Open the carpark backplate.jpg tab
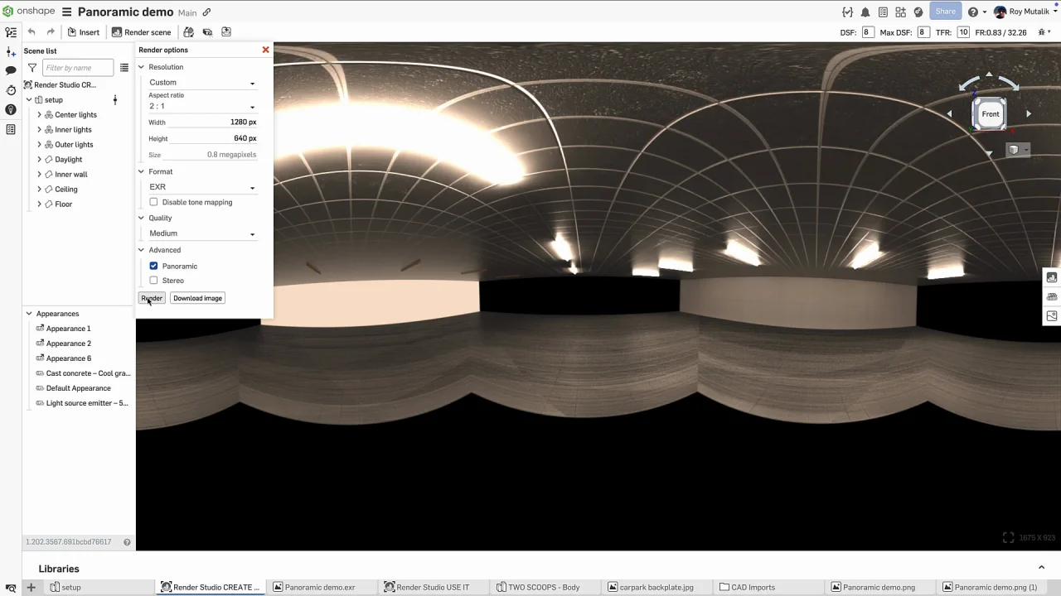The image size is (1061, 596). (655, 587)
